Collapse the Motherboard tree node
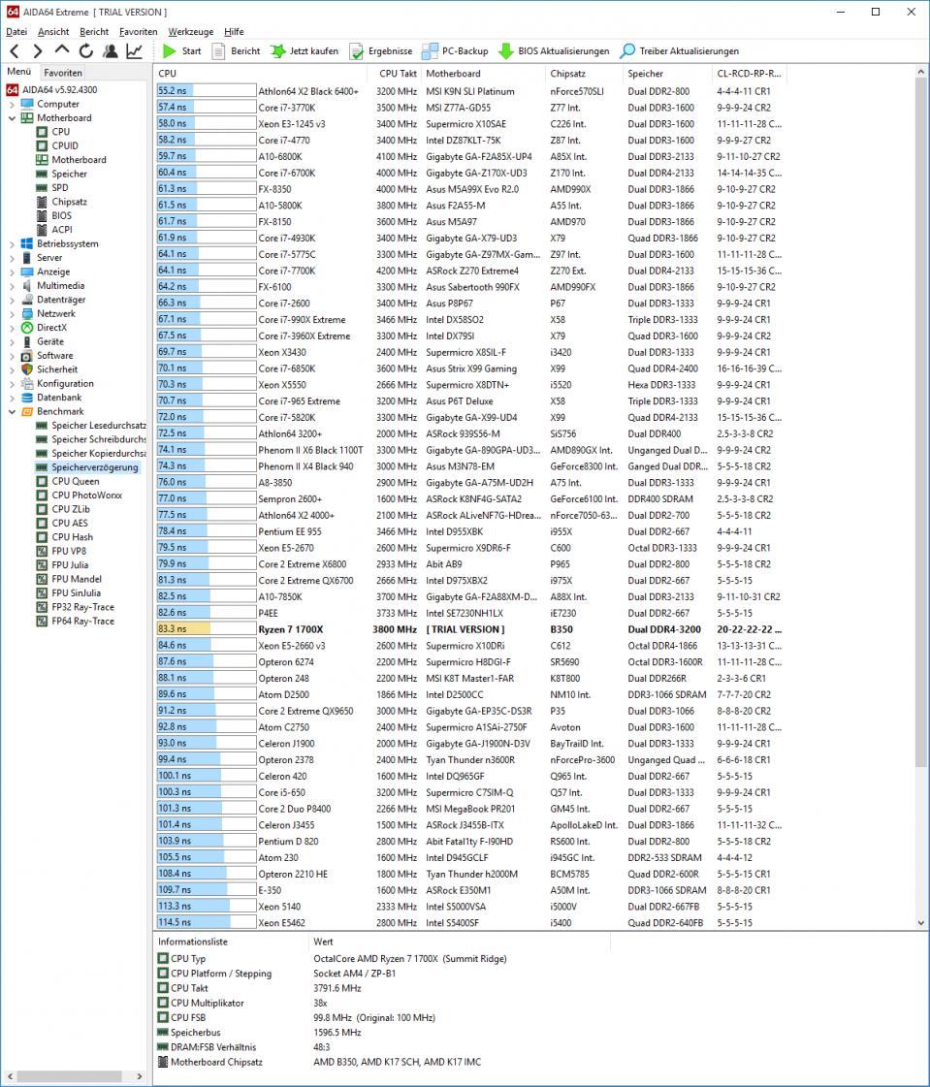This screenshot has width=930, height=1087. pos(12,118)
